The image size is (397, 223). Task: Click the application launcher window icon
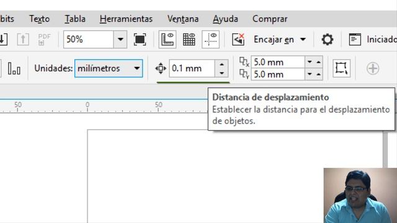[x=355, y=40]
